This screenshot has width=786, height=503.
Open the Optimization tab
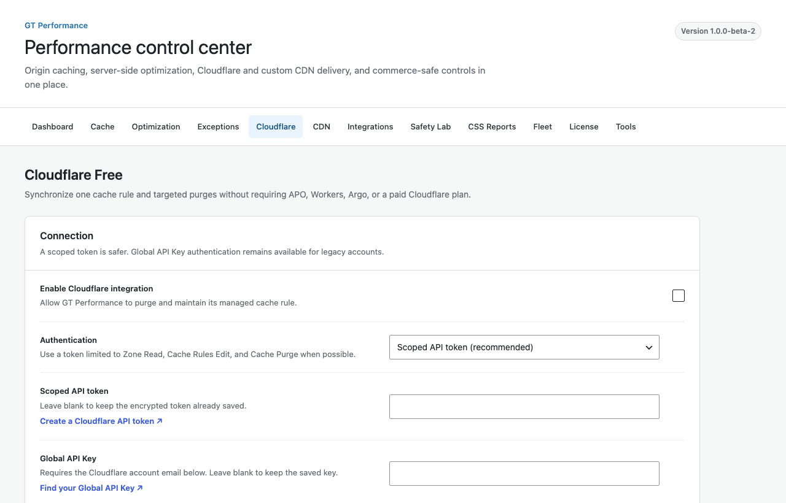(156, 126)
